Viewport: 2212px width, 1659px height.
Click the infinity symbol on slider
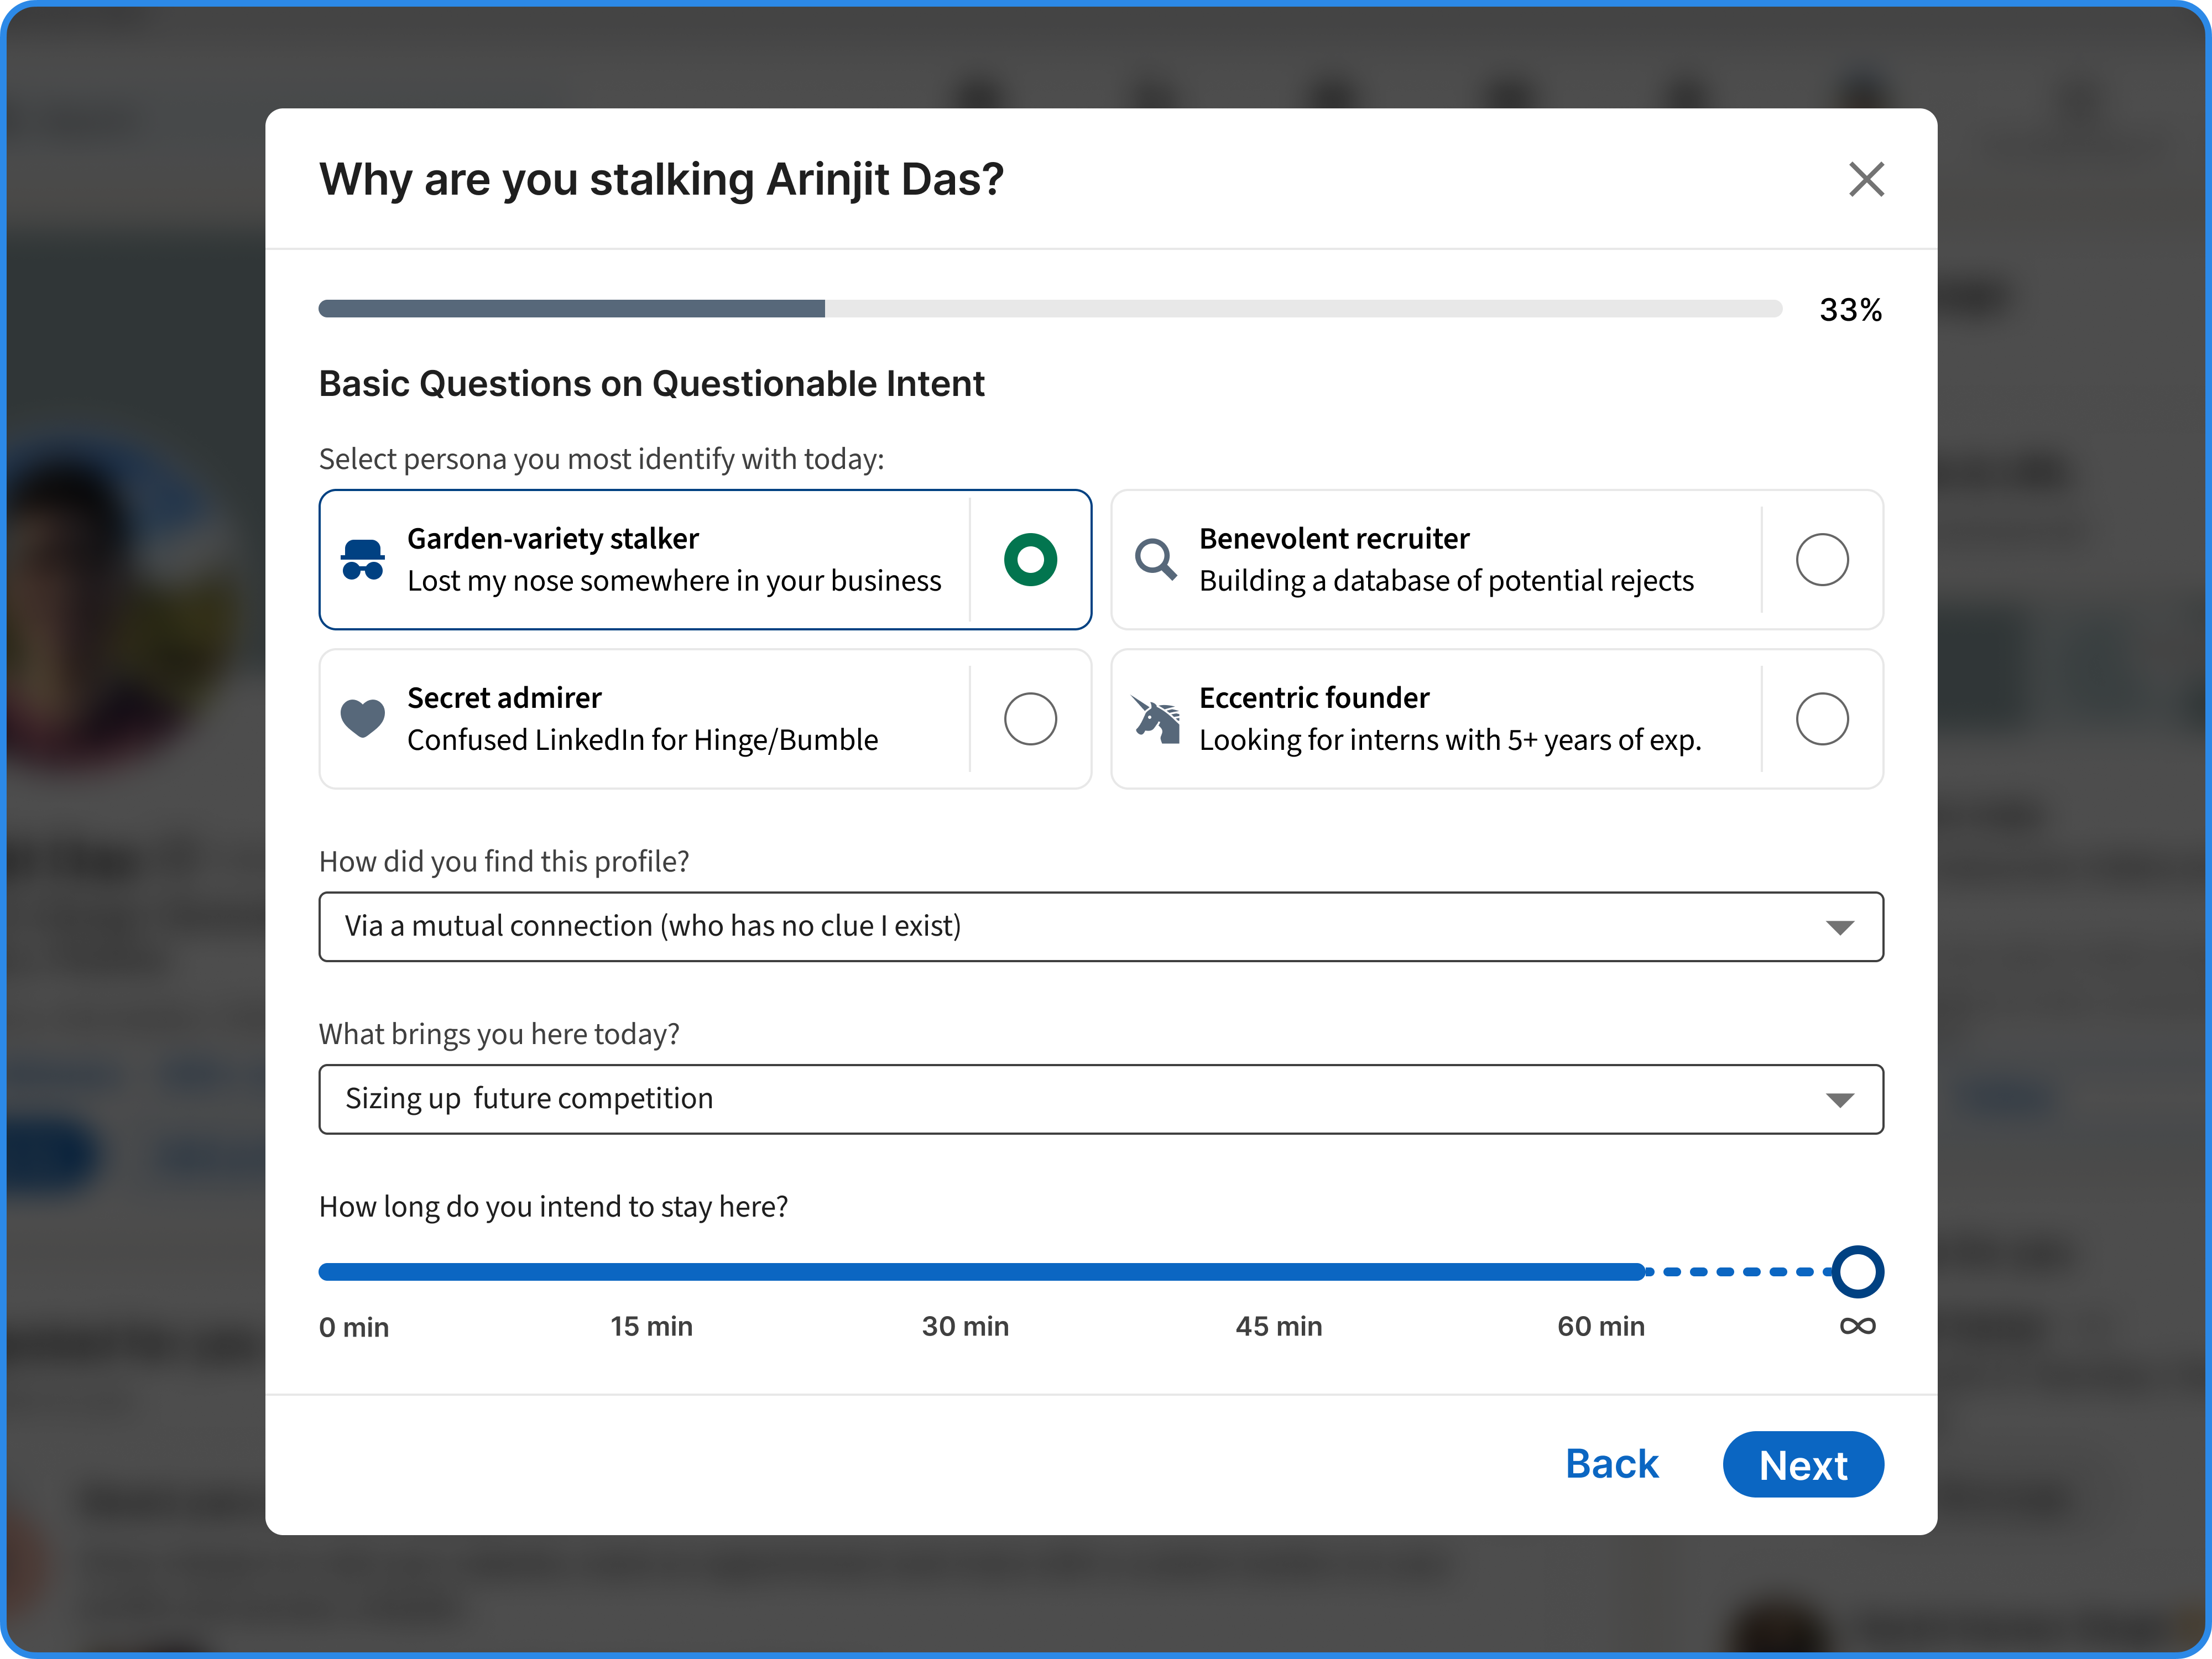1857,1326
